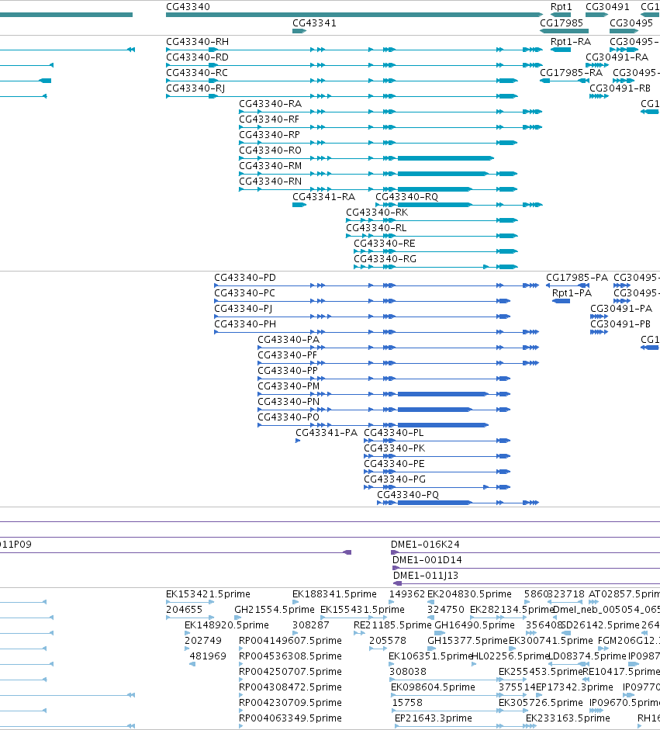Select EST EK233163.5prime

coord(568,718)
